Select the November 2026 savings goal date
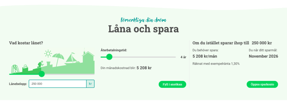 263,56
